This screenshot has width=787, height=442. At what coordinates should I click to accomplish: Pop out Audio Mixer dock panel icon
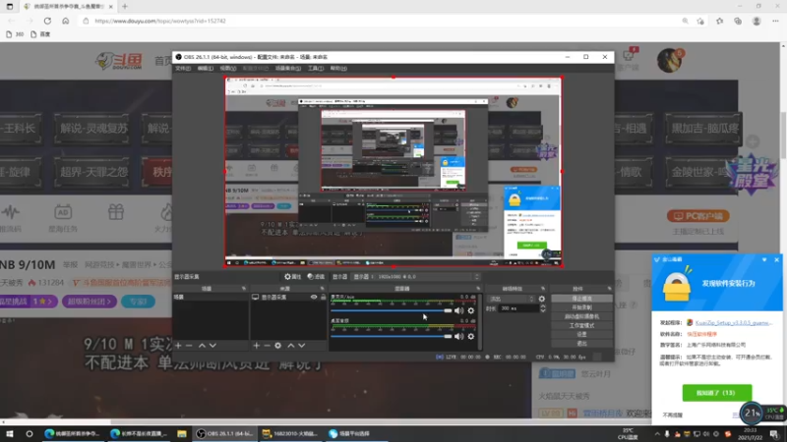pyautogui.click(x=478, y=289)
